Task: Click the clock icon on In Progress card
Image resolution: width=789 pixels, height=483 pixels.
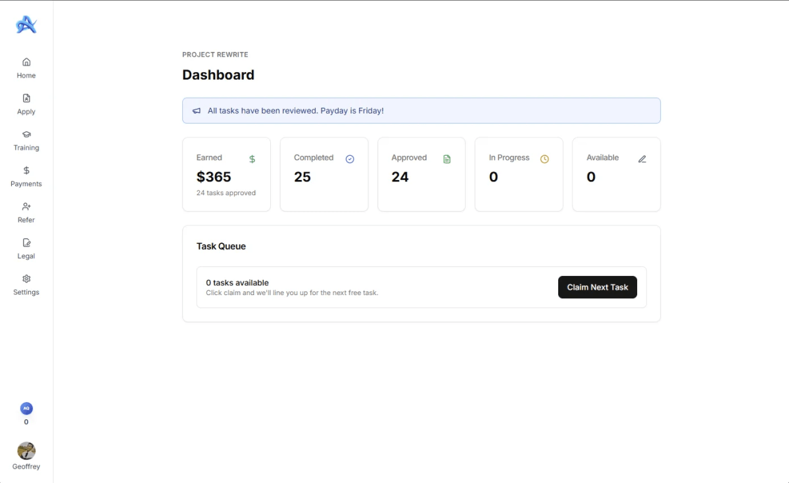Action: (544, 159)
